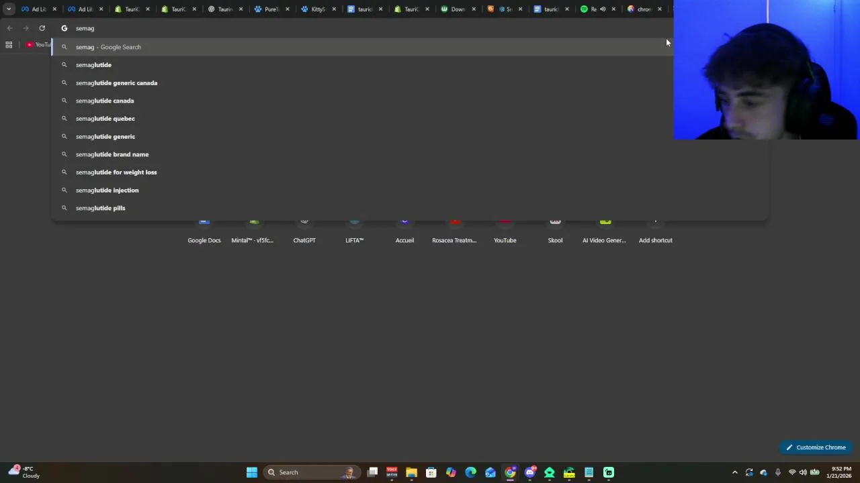Screen dimensions: 860x483
Task: Open the AI Video Gener... shortcut
Action: (604, 231)
